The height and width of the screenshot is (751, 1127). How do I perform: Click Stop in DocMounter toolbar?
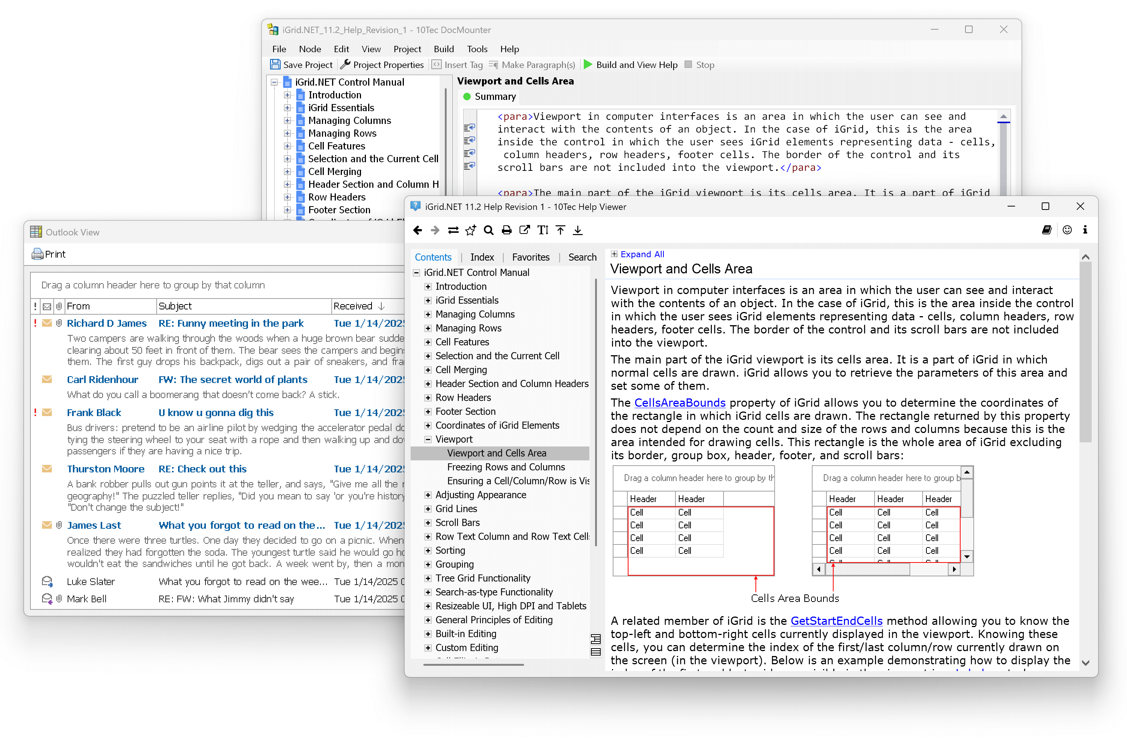tap(699, 65)
